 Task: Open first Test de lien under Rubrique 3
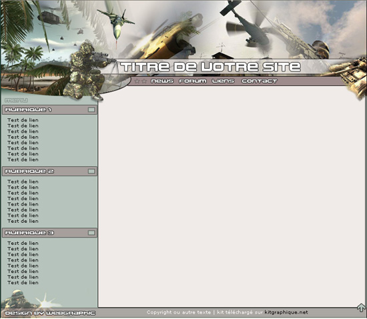click(23, 243)
